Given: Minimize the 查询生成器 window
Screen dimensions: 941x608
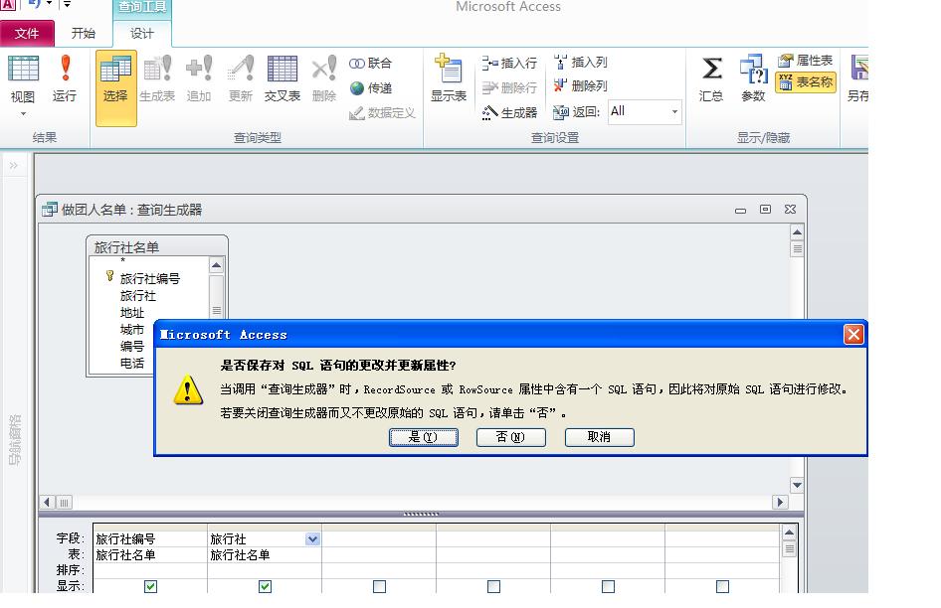Looking at the screenshot, I should [740, 210].
